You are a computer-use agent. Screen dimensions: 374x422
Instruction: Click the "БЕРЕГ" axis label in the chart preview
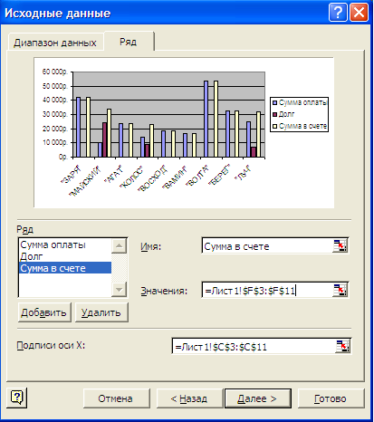click(220, 175)
